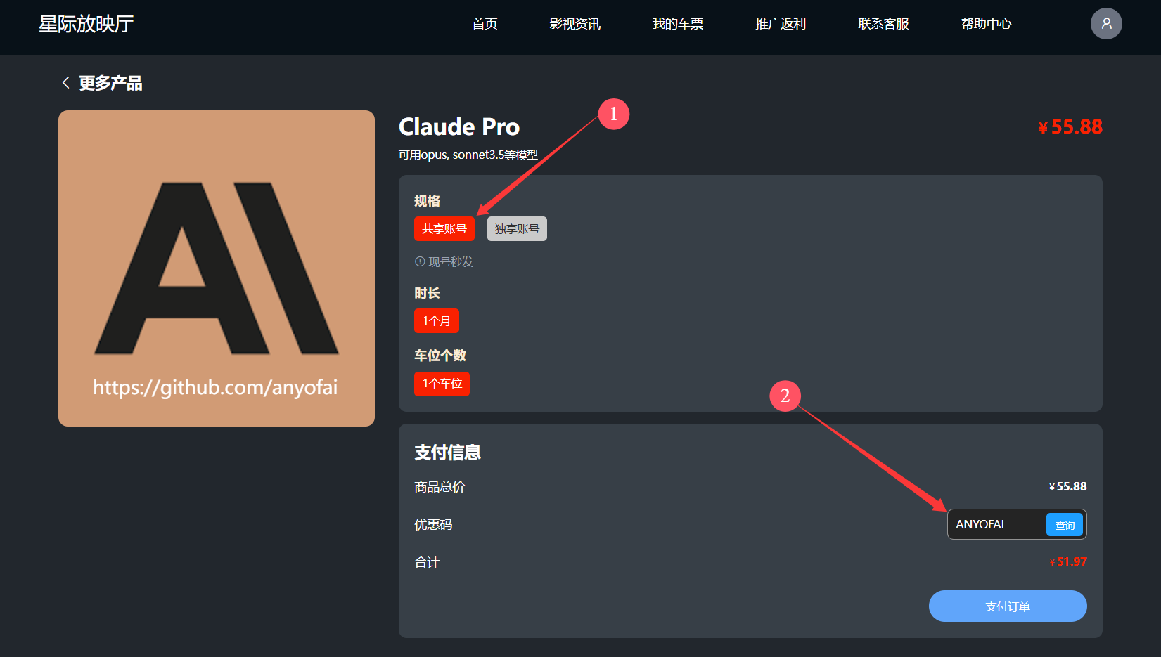Image resolution: width=1161 pixels, height=657 pixels.
Task: Click the blue 查询 coupon button
Action: point(1065,525)
